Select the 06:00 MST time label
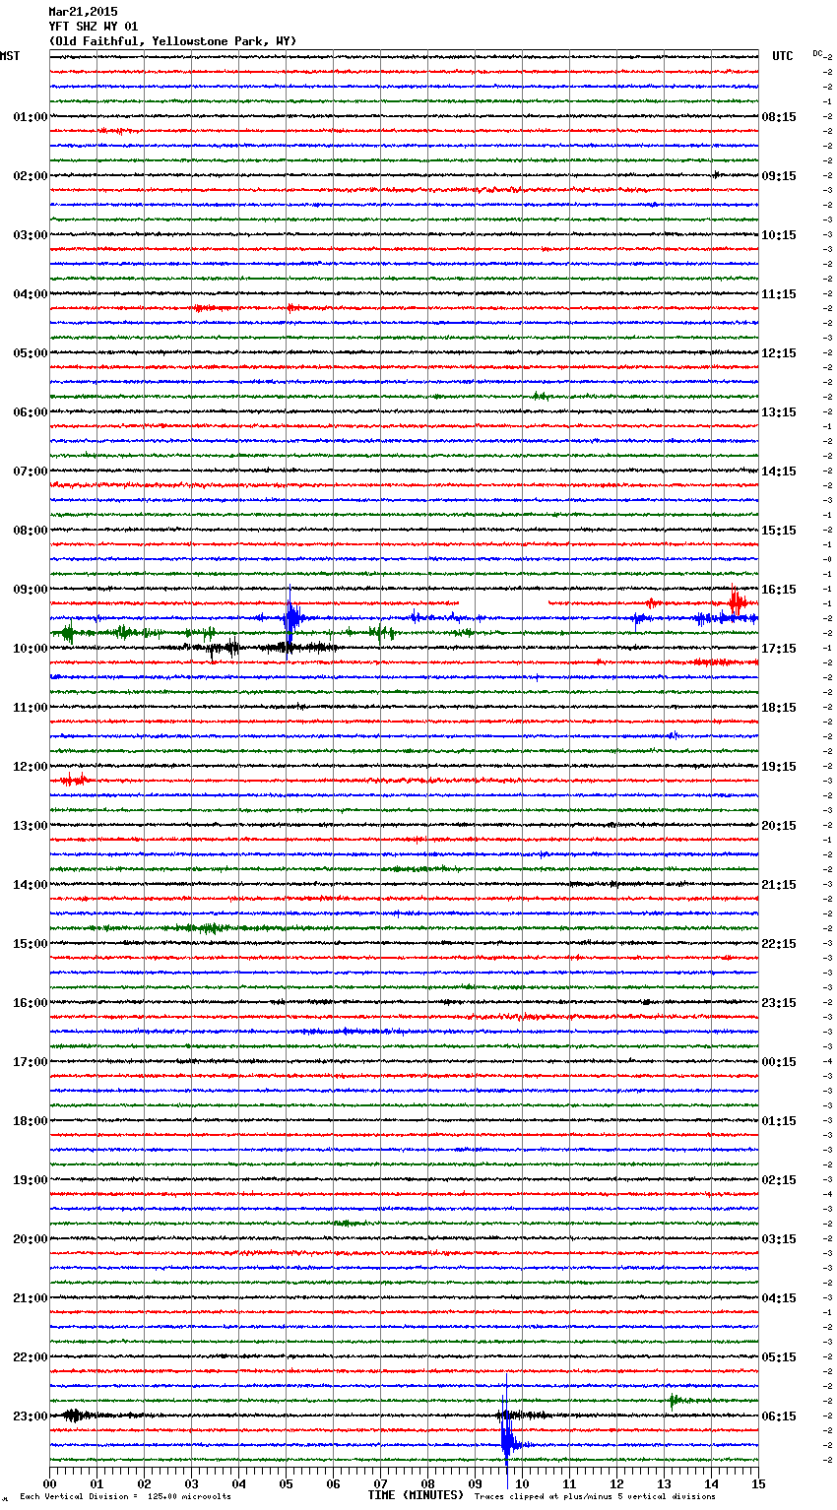 31,412
